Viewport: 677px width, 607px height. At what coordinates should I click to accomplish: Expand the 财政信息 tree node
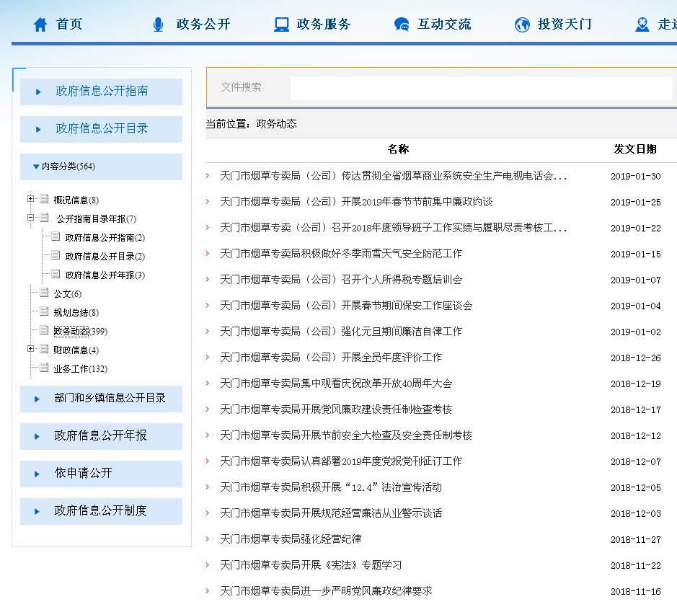[x=31, y=349]
